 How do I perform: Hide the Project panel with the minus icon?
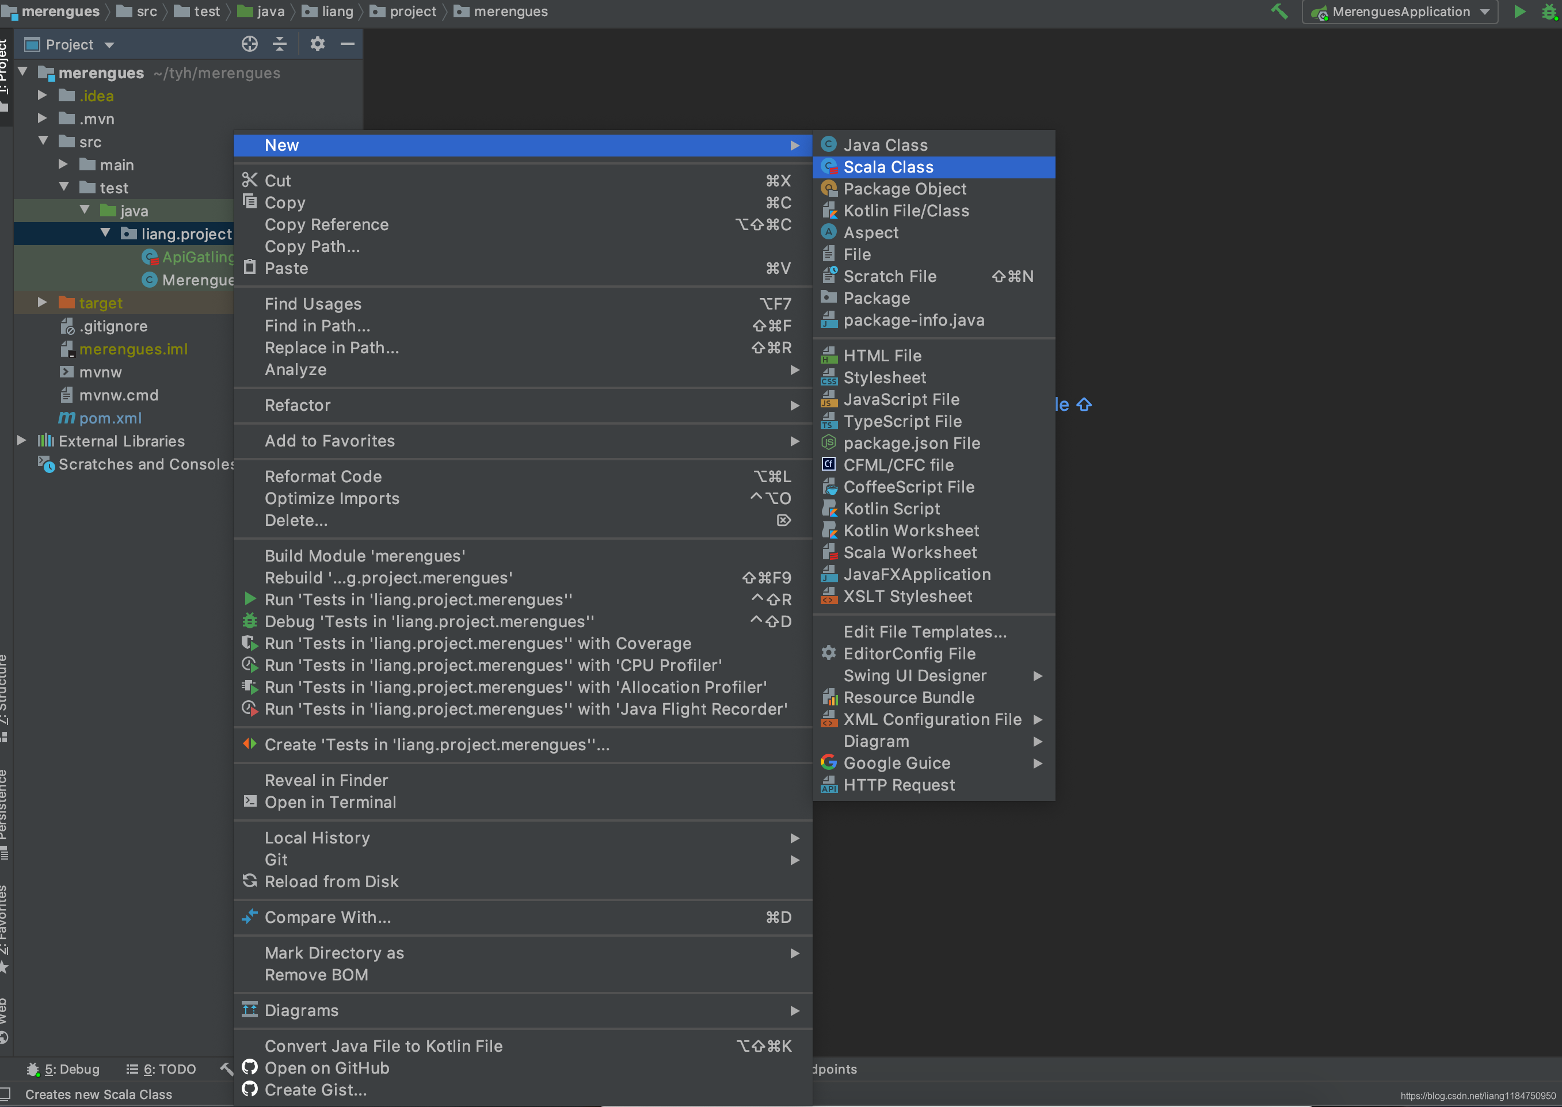pyautogui.click(x=347, y=44)
